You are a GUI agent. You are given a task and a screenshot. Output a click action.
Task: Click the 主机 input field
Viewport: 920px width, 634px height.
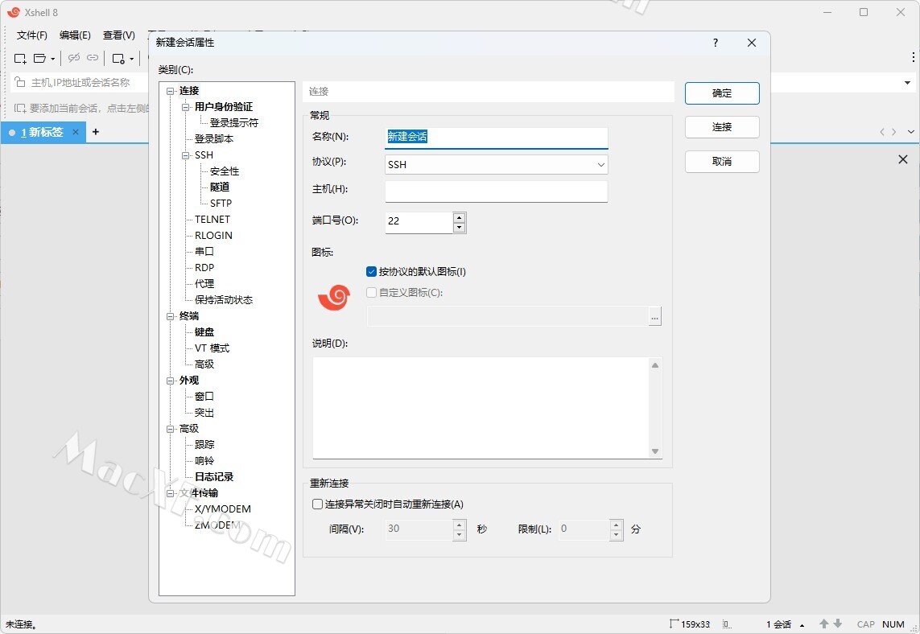[497, 191]
